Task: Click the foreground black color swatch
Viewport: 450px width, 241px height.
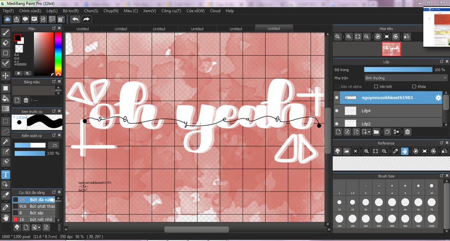Action: (18, 38)
